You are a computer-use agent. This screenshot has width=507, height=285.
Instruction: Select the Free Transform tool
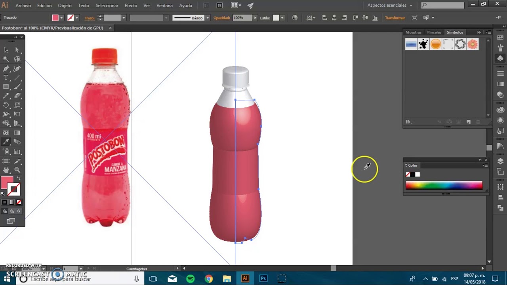point(17,114)
